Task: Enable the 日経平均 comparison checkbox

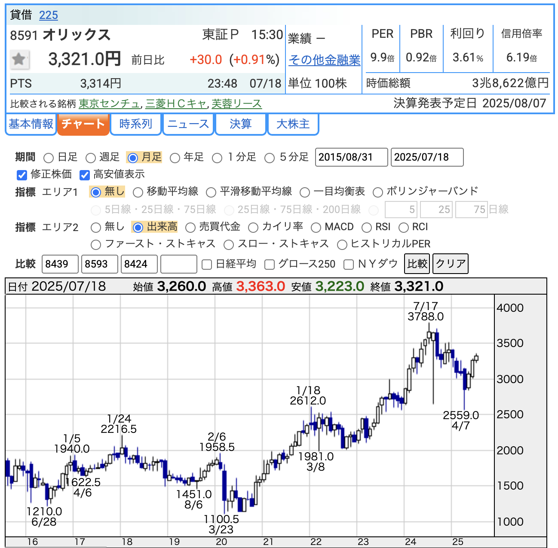Action: 207,265
